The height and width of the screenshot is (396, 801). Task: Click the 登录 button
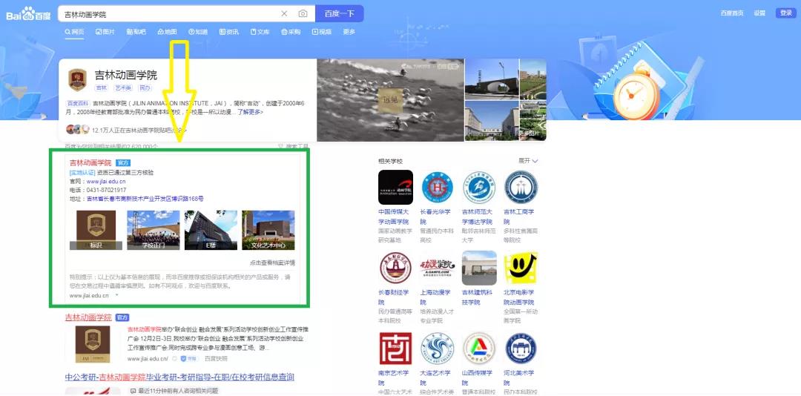pyautogui.click(x=785, y=13)
